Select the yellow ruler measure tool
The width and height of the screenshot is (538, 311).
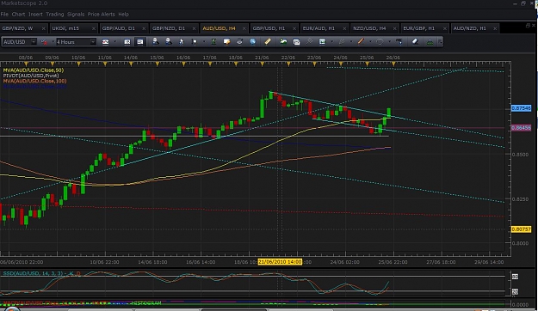[268, 42]
